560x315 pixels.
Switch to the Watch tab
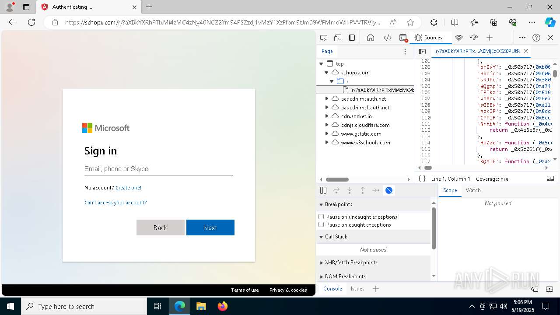coord(473,190)
